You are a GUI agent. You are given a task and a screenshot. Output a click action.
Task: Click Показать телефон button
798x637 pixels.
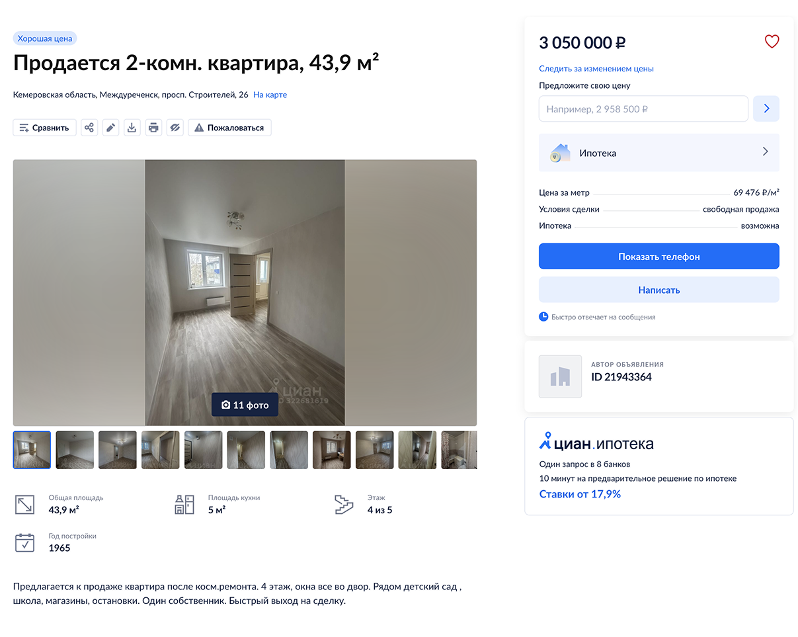[x=659, y=257]
